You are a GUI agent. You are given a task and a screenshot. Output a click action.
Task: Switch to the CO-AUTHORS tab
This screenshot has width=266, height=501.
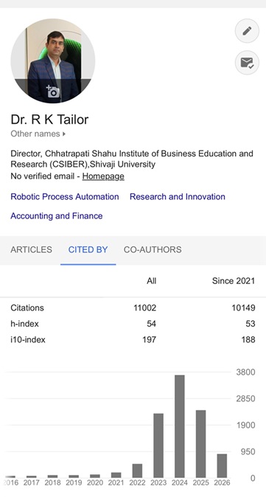click(x=153, y=249)
